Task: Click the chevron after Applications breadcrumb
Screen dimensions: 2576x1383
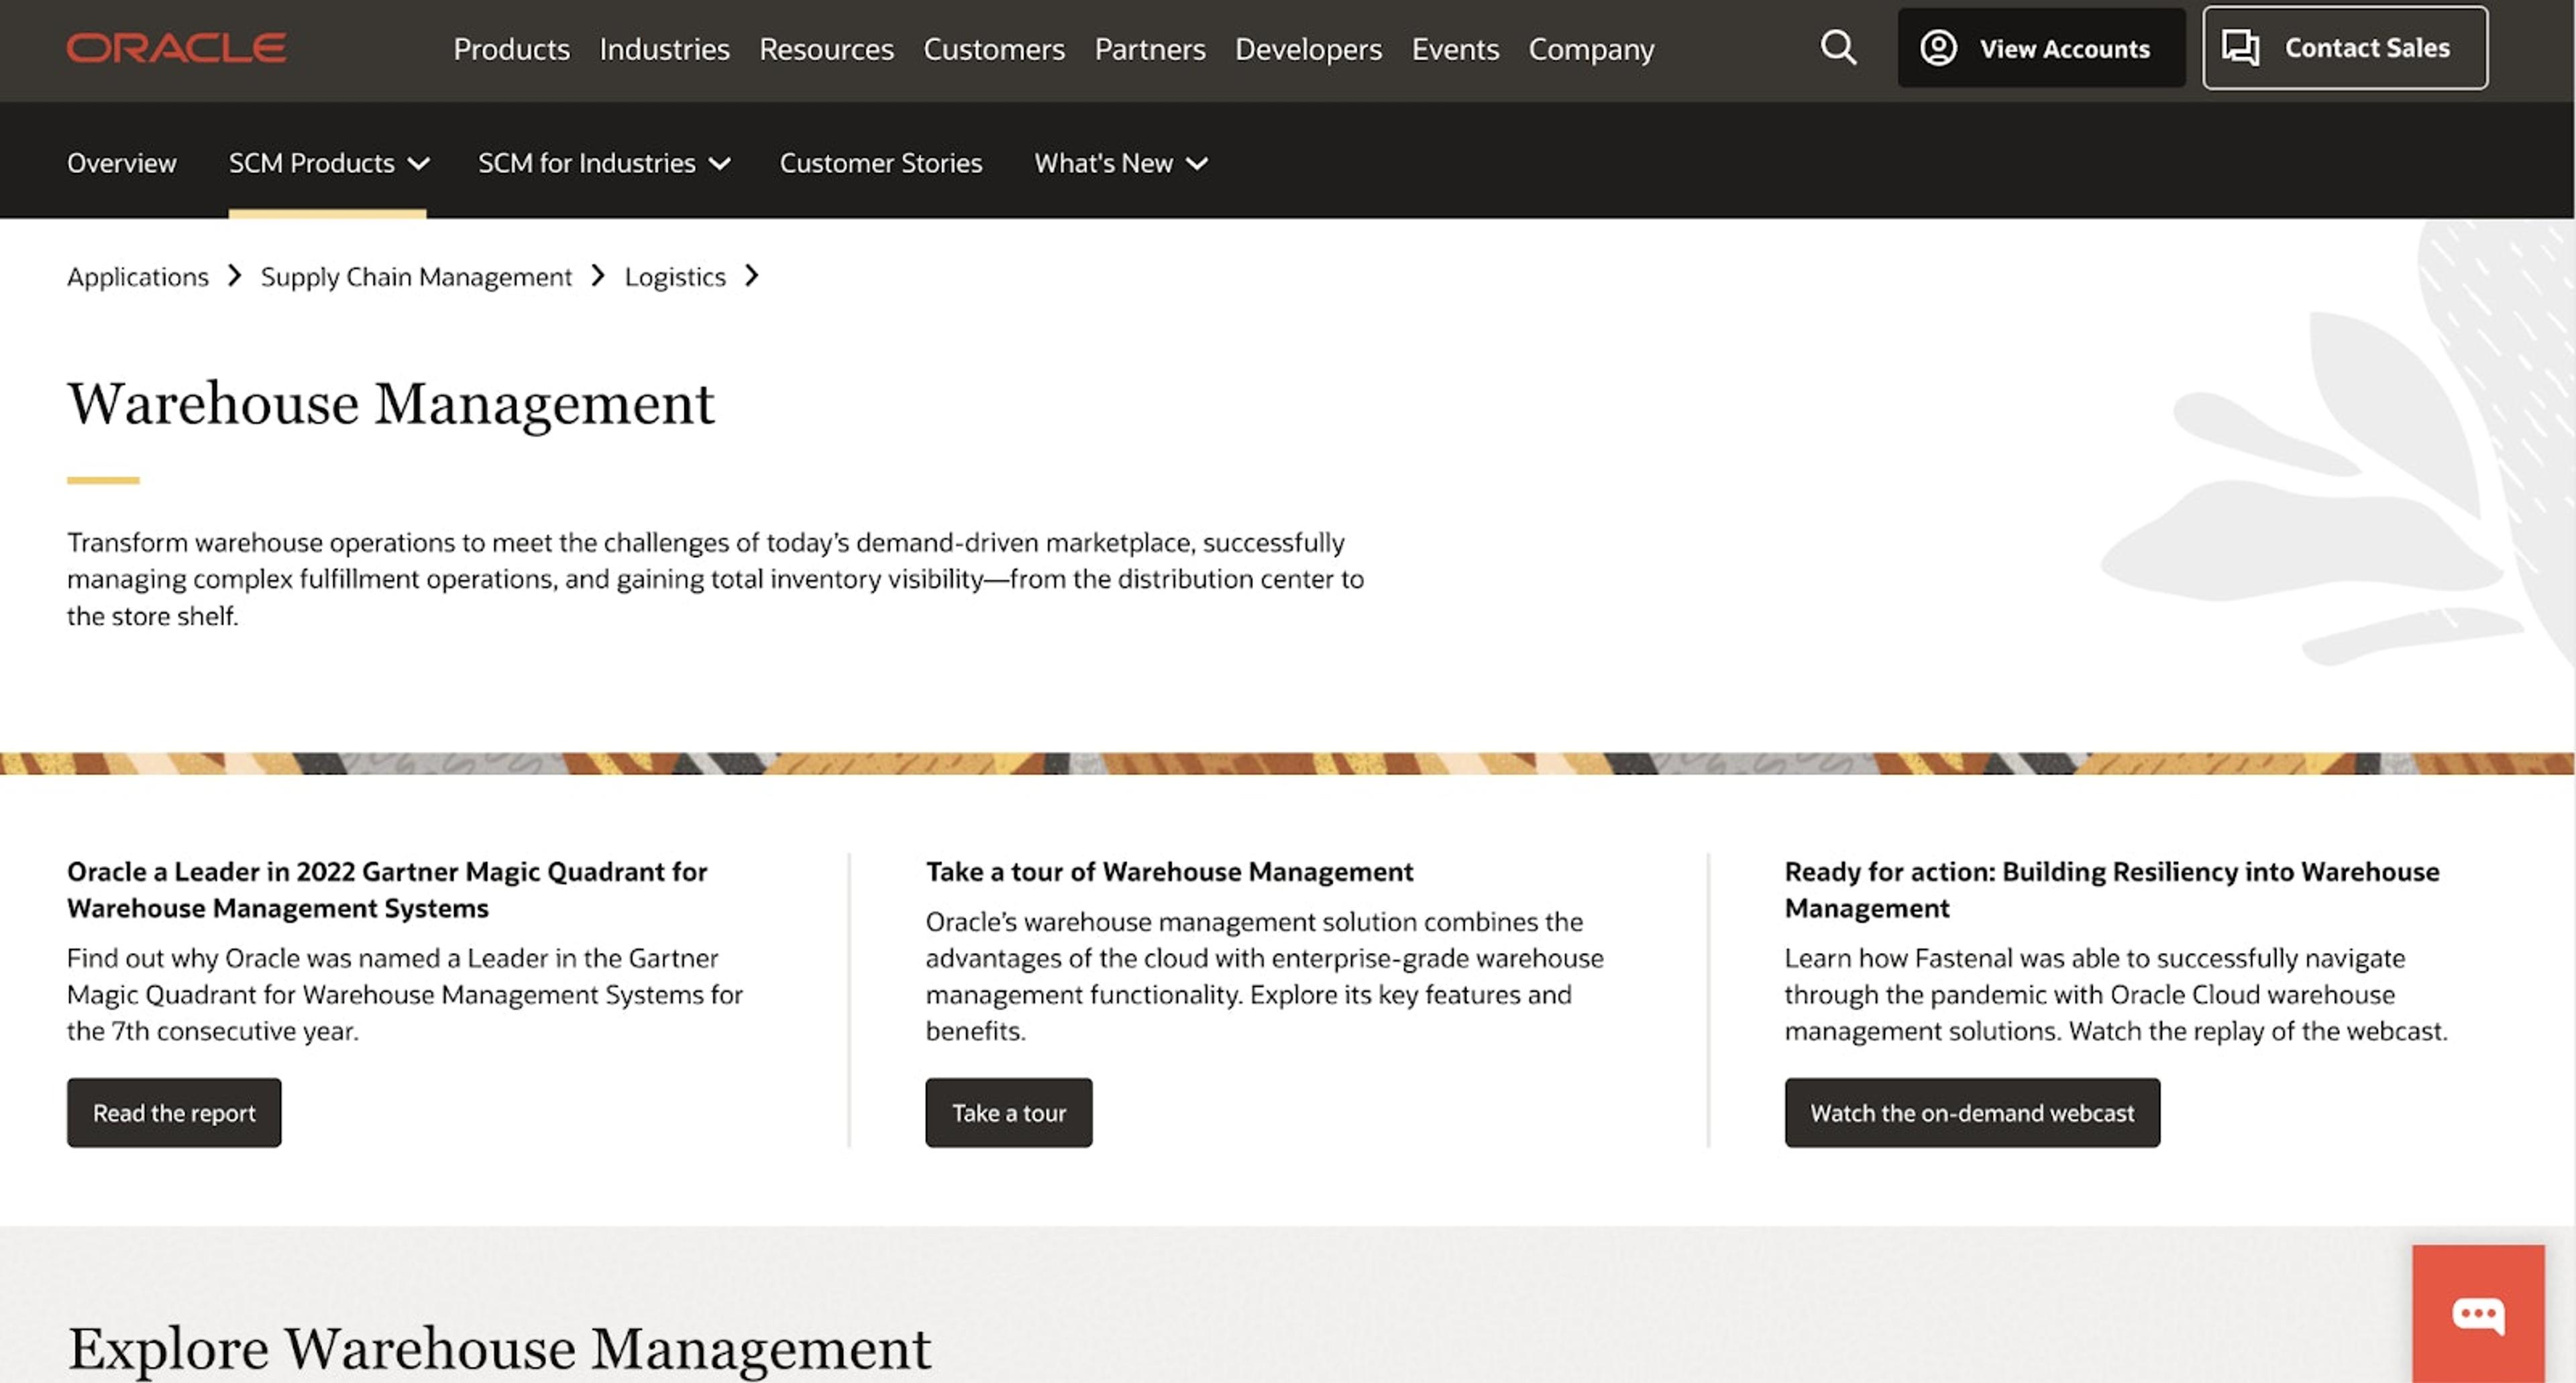Action: click(x=235, y=276)
